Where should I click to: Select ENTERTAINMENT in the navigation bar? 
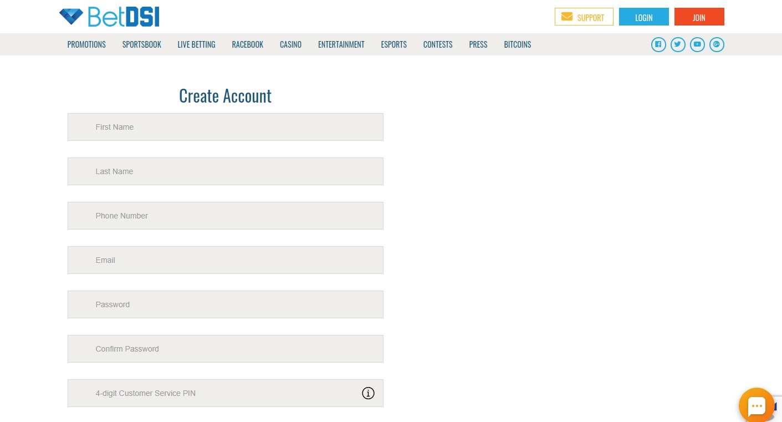point(341,44)
